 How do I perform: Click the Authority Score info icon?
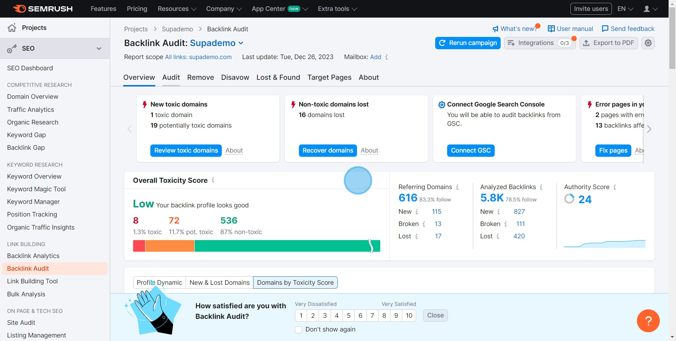615,187
